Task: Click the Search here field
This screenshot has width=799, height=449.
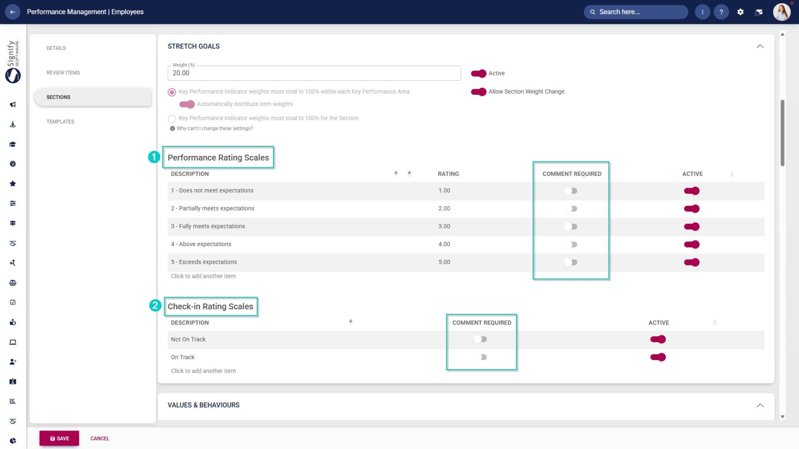Action: (636, 12)
